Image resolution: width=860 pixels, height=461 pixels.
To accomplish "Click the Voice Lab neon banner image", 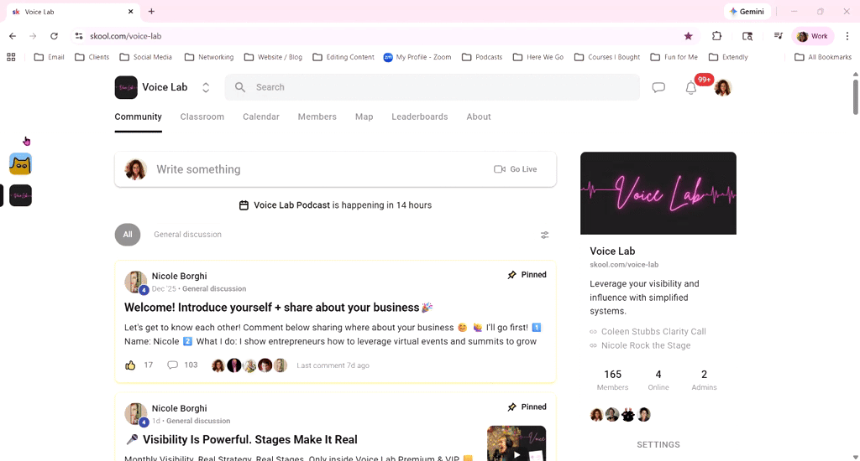I will point(658,194).
